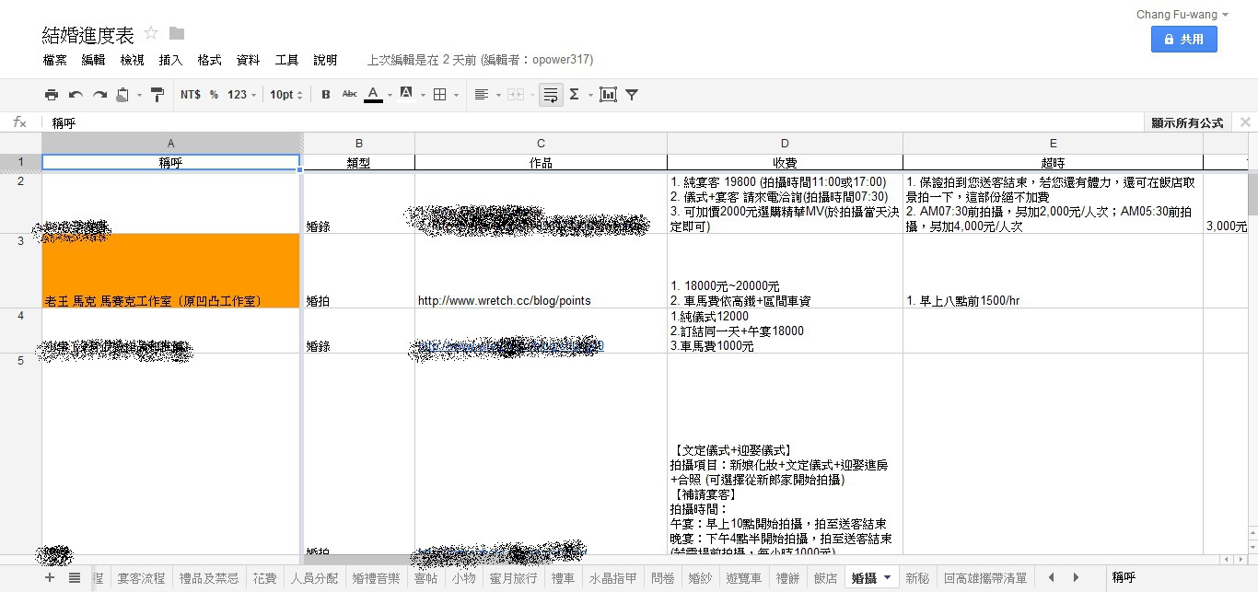Screen dimensions: 1258x592
Task: Format cell as percent
Action: point(214,95)
